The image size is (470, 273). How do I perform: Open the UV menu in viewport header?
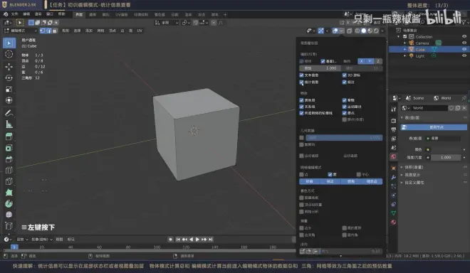140,31
